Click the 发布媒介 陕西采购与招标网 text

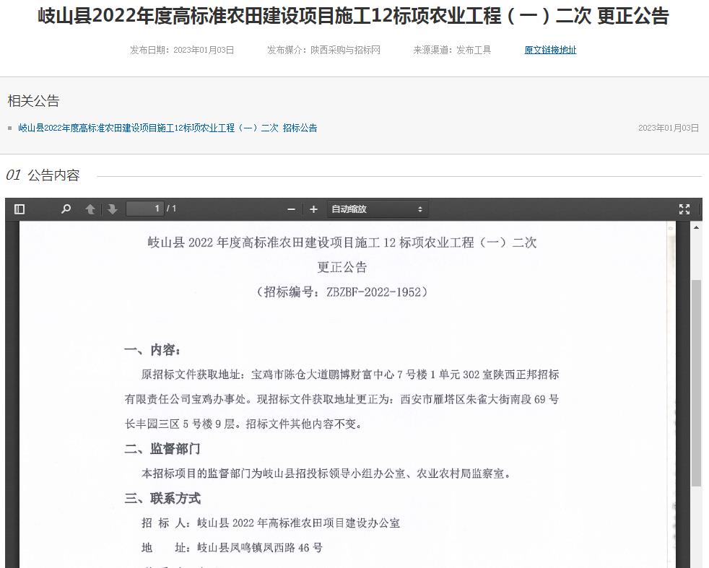pos(323,50)
